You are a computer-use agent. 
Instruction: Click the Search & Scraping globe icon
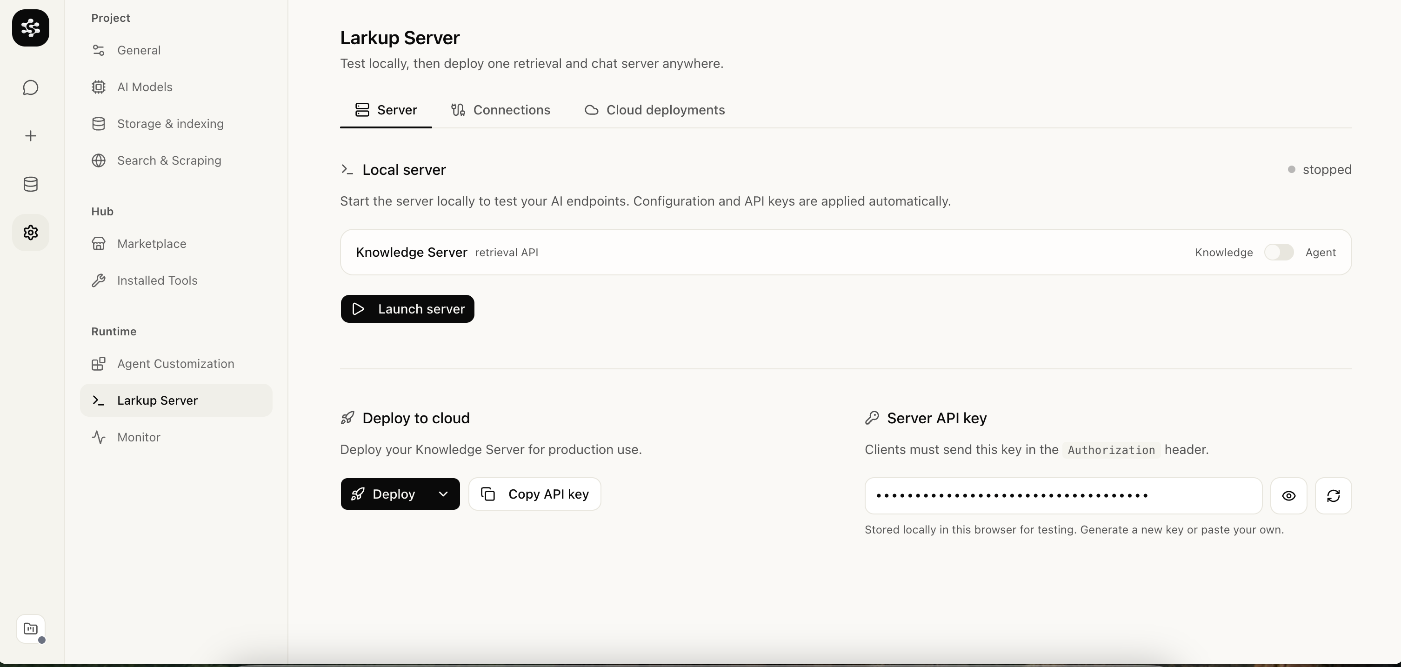tap(99, 160)
